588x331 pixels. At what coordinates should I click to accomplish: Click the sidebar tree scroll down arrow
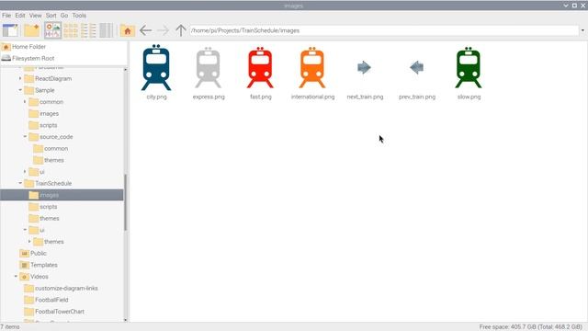(x=125, y=320)
